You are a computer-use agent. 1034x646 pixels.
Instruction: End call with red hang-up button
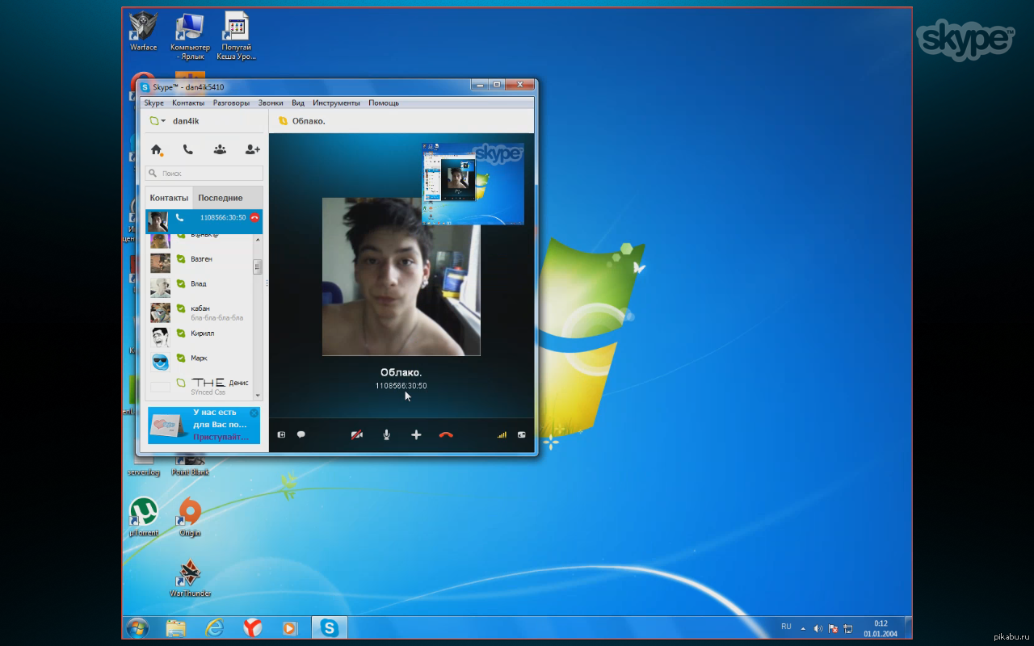[446, 434]
